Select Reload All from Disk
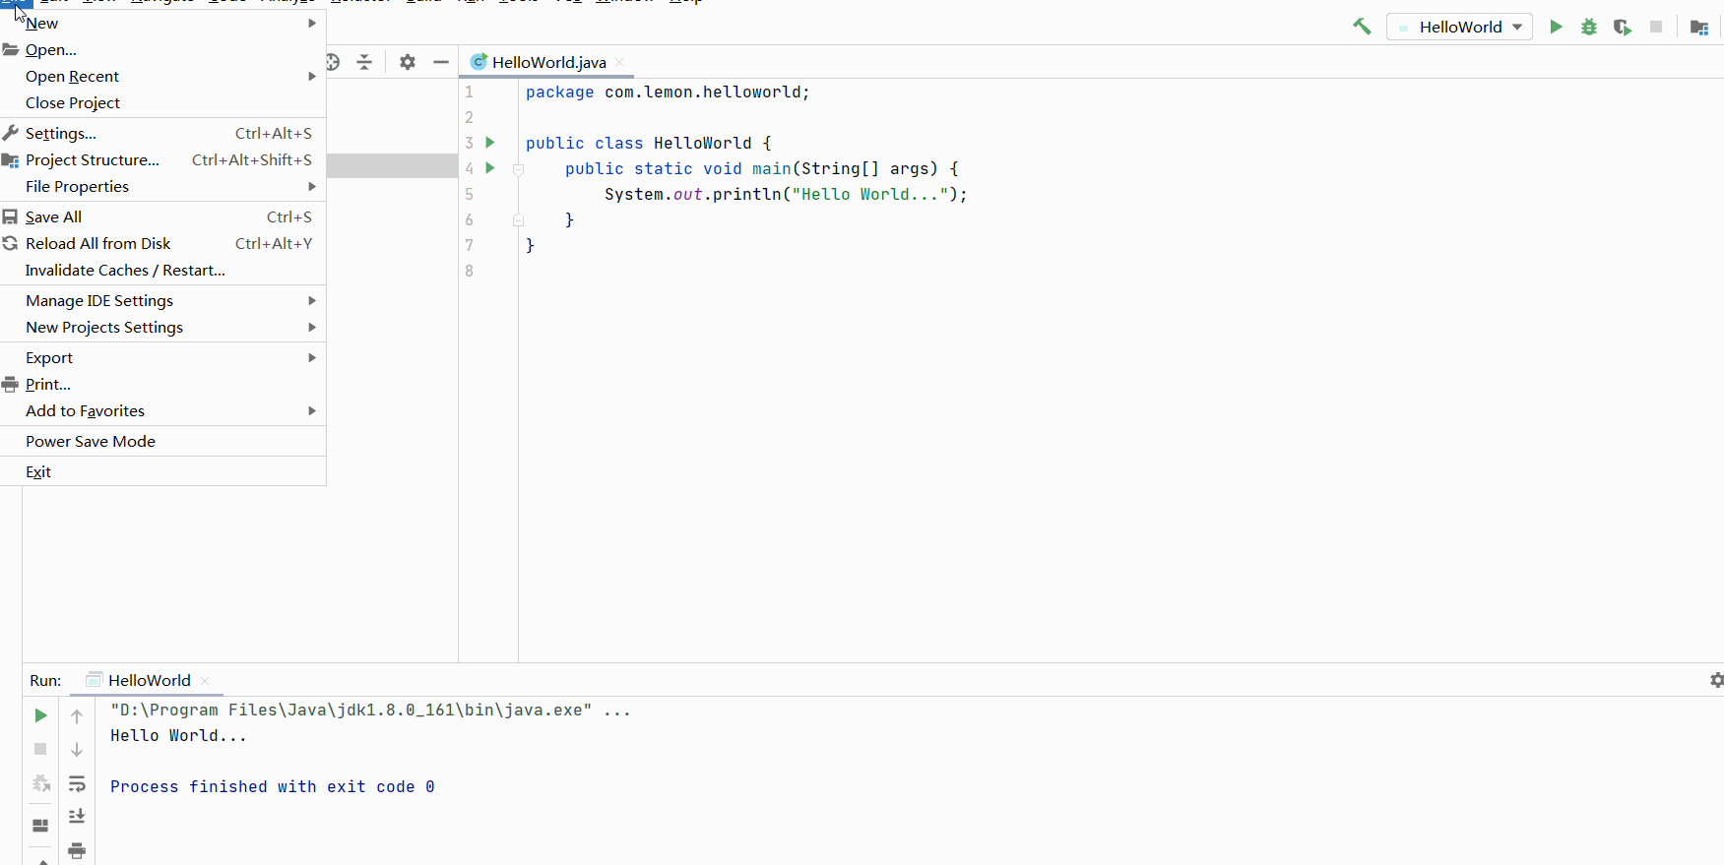Viewport: 1724px width, 865px height. pos(163,244)
